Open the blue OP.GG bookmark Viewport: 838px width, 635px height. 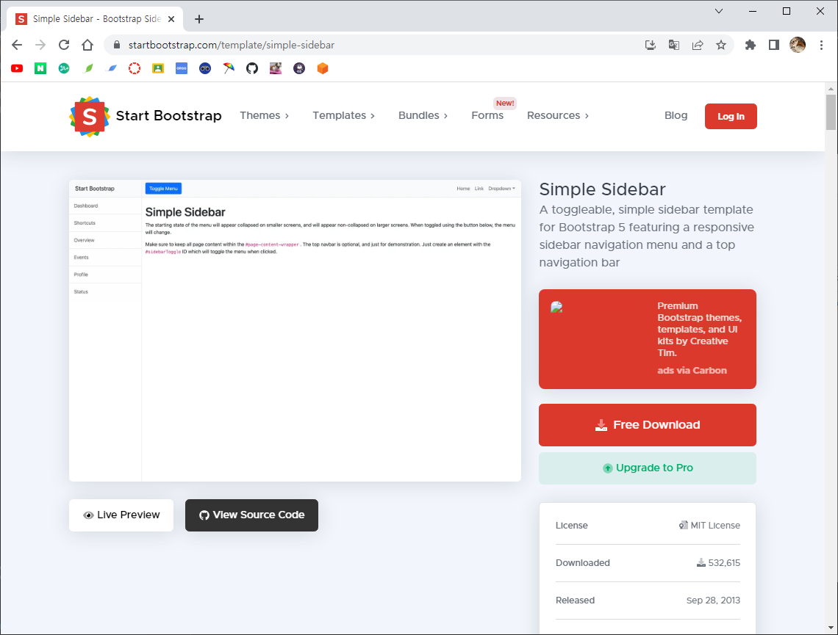(x=182, y=68)
